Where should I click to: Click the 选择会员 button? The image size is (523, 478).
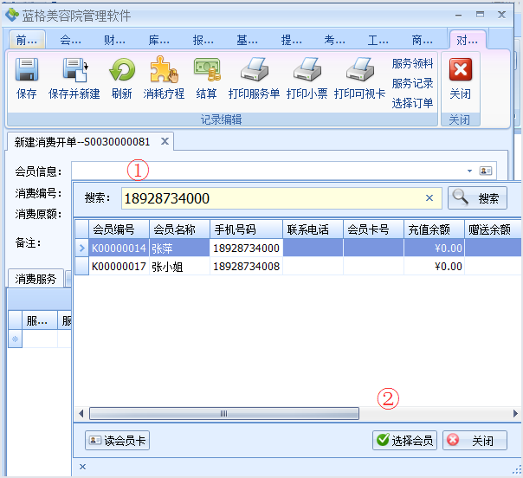(x=404, y=440)
